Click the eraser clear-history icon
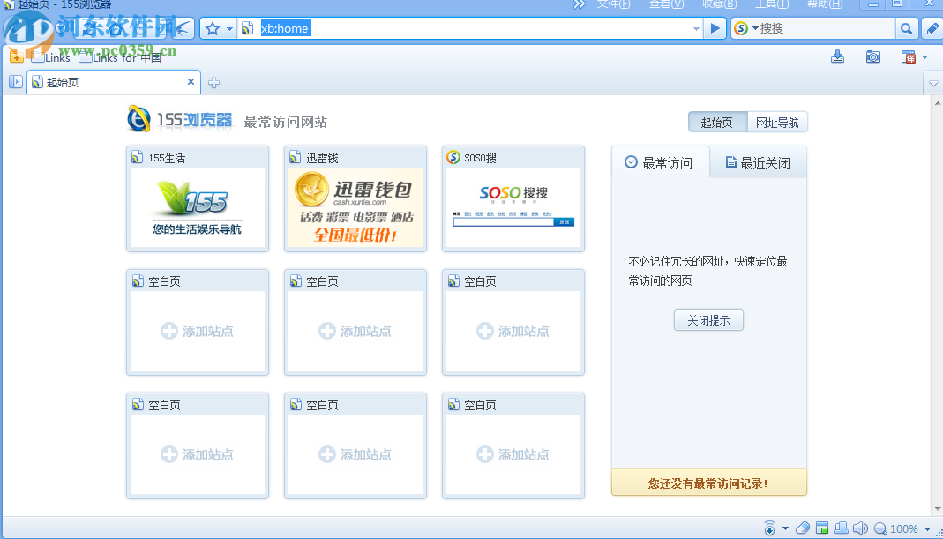Screen dimensions: 943x539 tap(802, 528)
